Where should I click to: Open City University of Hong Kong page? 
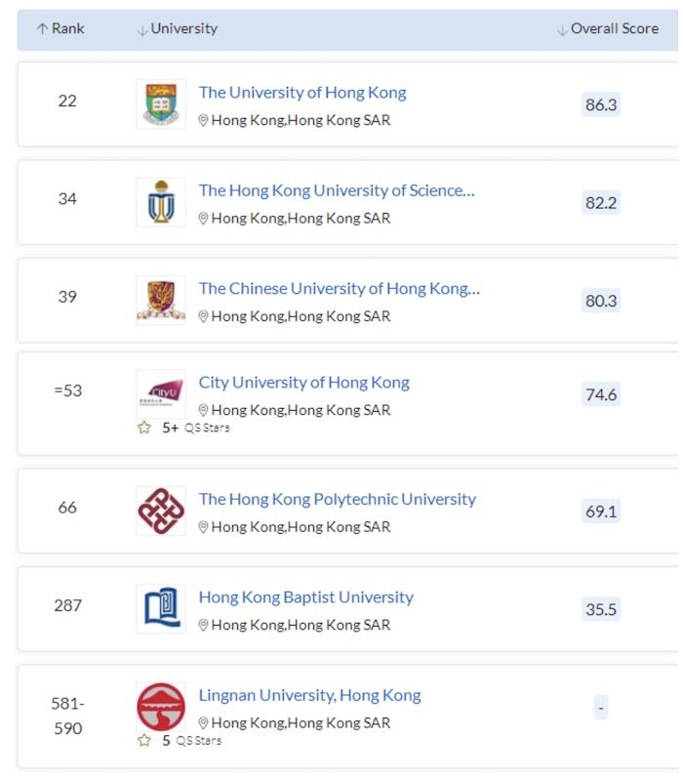pyautogui.click(x=303, y=383)
